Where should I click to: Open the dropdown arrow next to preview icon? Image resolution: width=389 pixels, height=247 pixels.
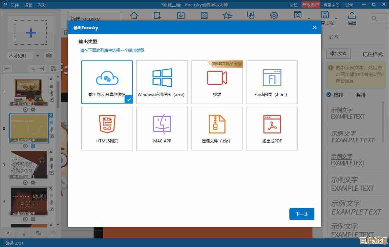coord(309,18)
